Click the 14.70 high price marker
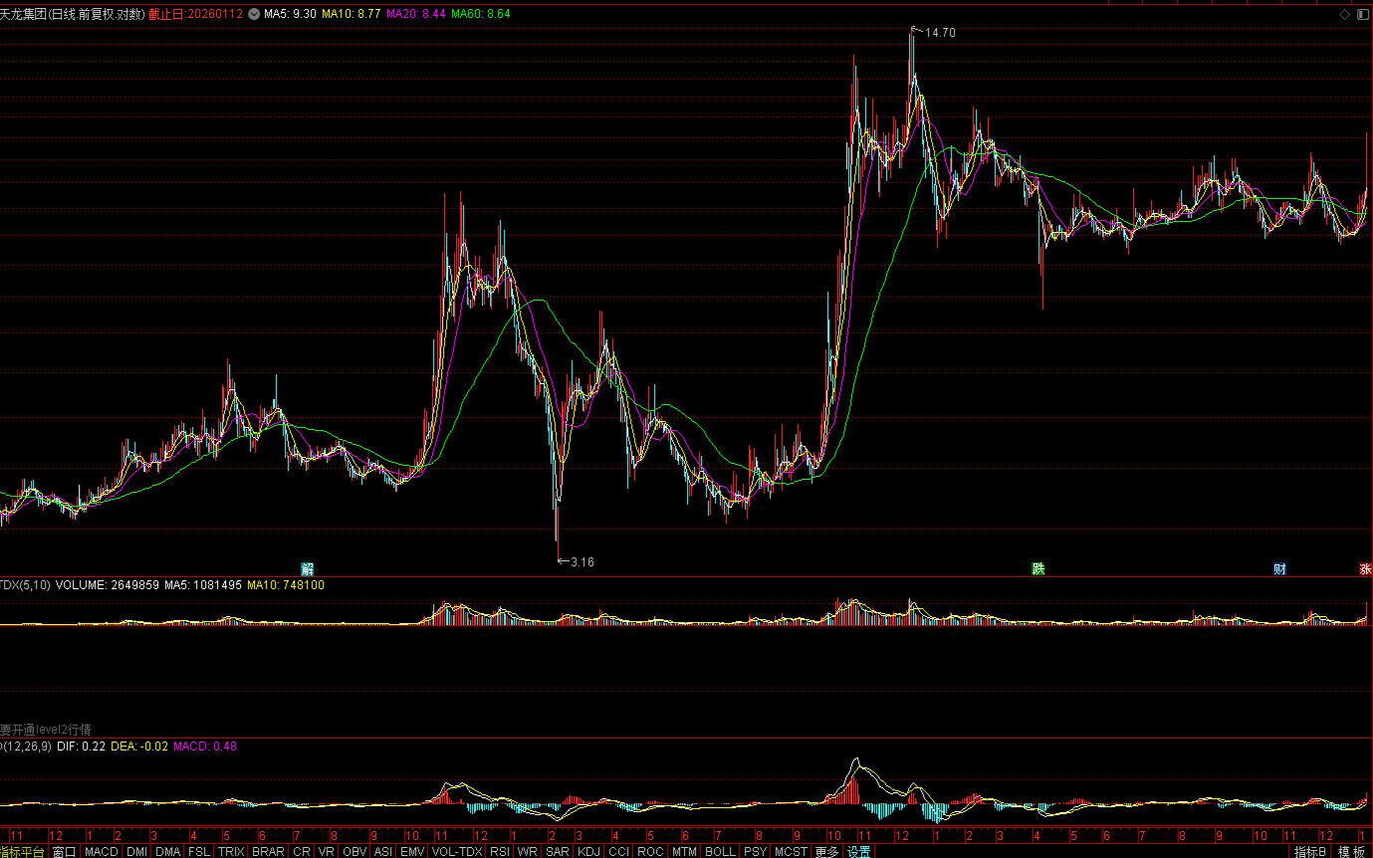1373x858 pixels. [x=939, y=33]
